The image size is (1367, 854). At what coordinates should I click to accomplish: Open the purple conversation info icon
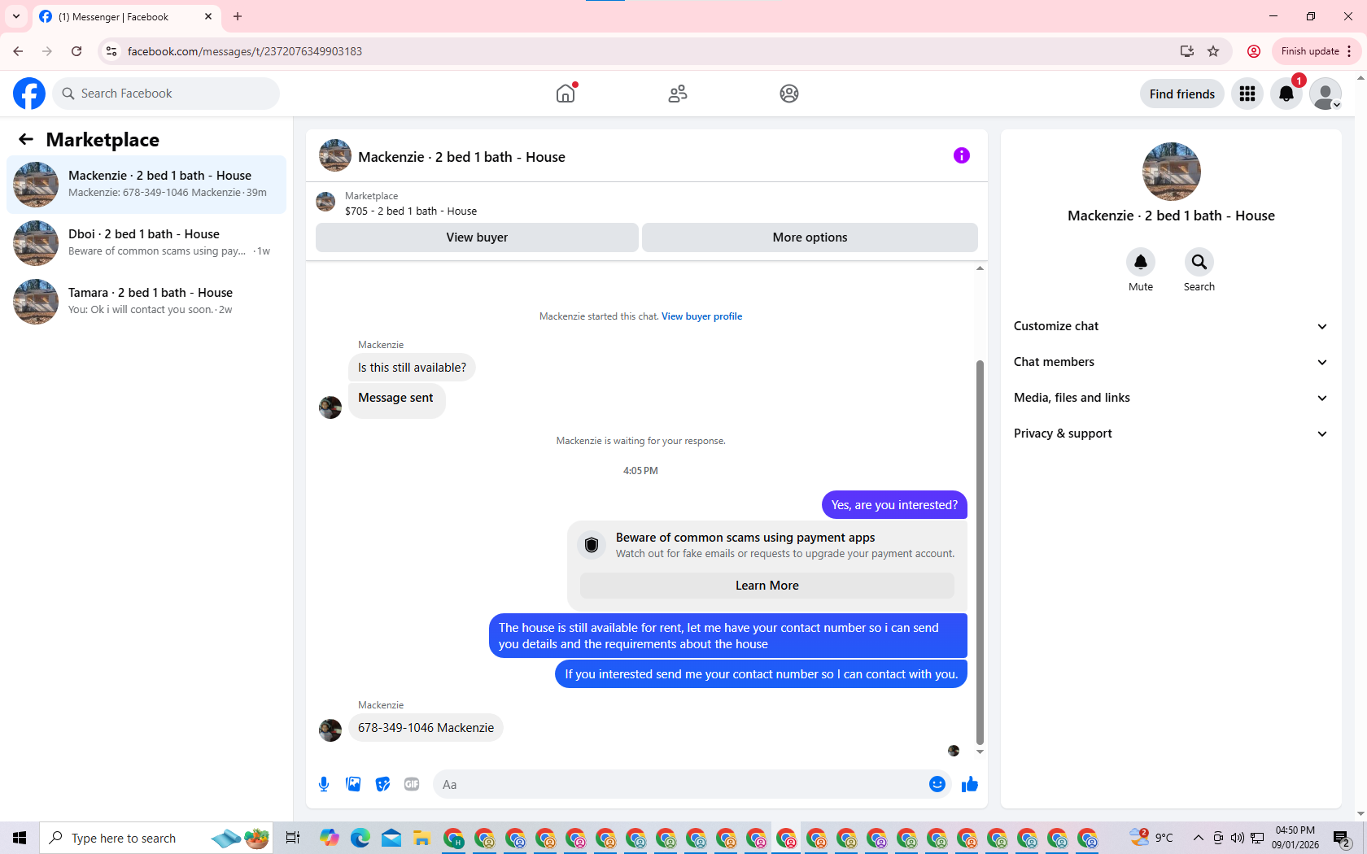[x=962, y=155]
